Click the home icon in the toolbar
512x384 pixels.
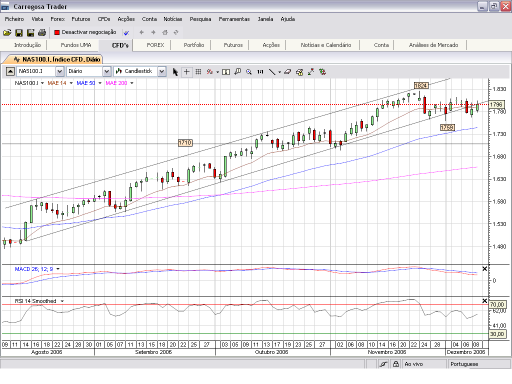165,32
